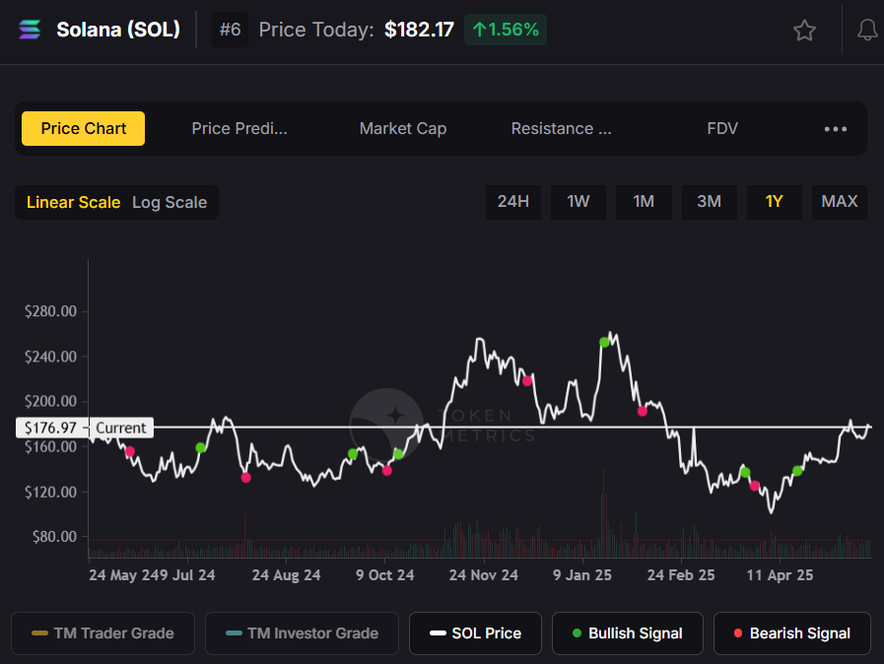This screenshot has width=884, height=664.
Task: Click the 11 Apr 25 date label
Action: pyautogui.click(x=780, y=575)
